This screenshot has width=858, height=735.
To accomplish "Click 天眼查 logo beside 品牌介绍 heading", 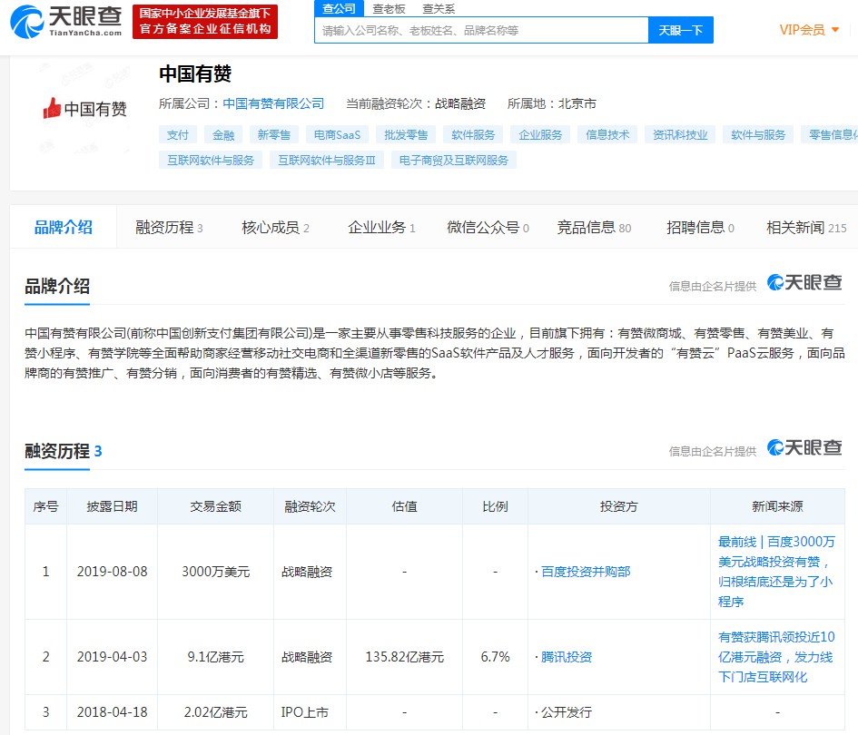I will coord(804,283).
